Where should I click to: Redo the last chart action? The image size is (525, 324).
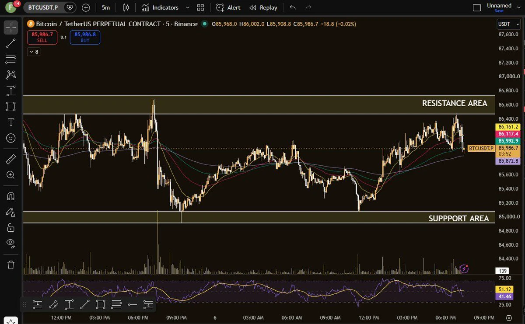click(x=308, y=7)
